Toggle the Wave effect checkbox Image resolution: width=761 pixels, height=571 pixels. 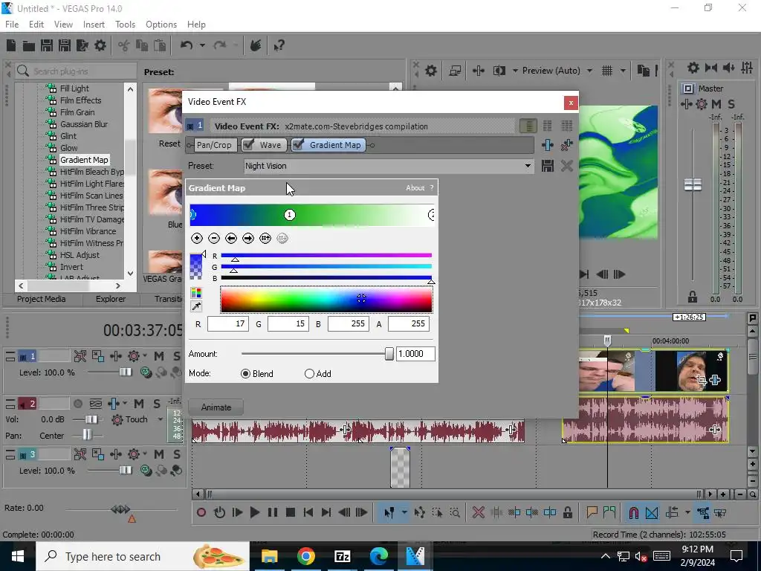click(x=248, y=145)
